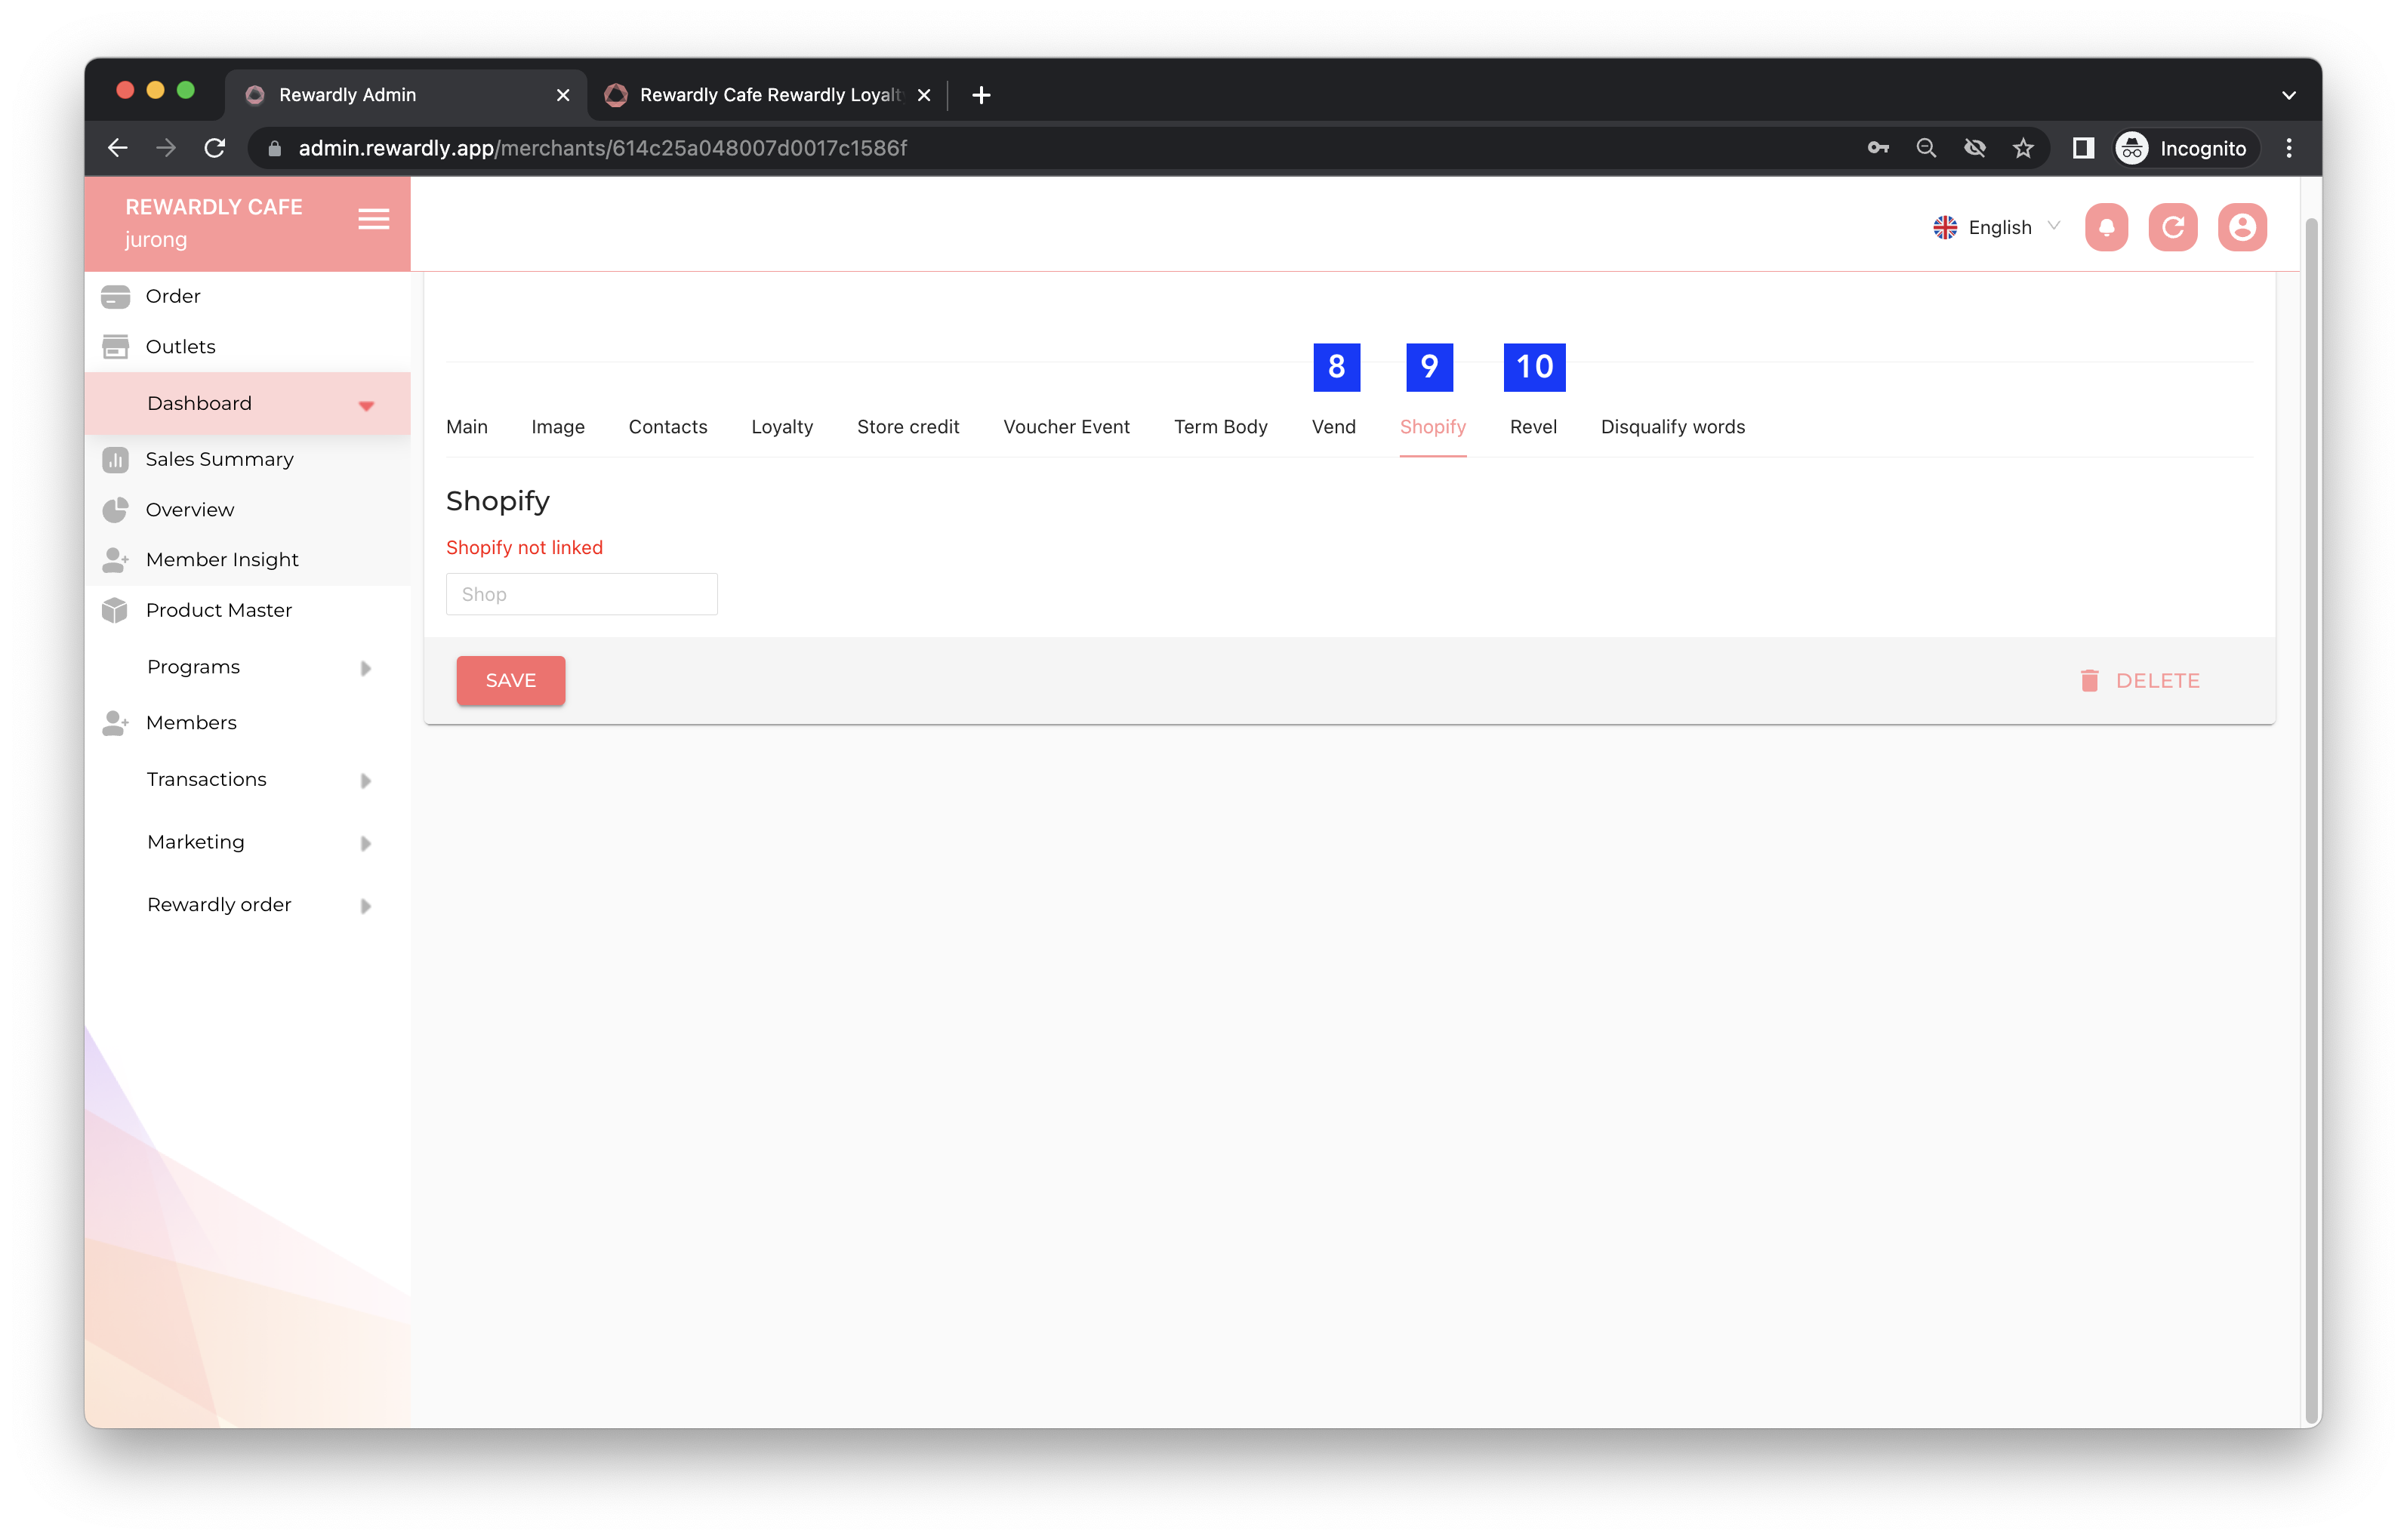Click the zoom magnifier icon in address bar
This screenshot has width=2407, height=1540.
pos(1925,148)
